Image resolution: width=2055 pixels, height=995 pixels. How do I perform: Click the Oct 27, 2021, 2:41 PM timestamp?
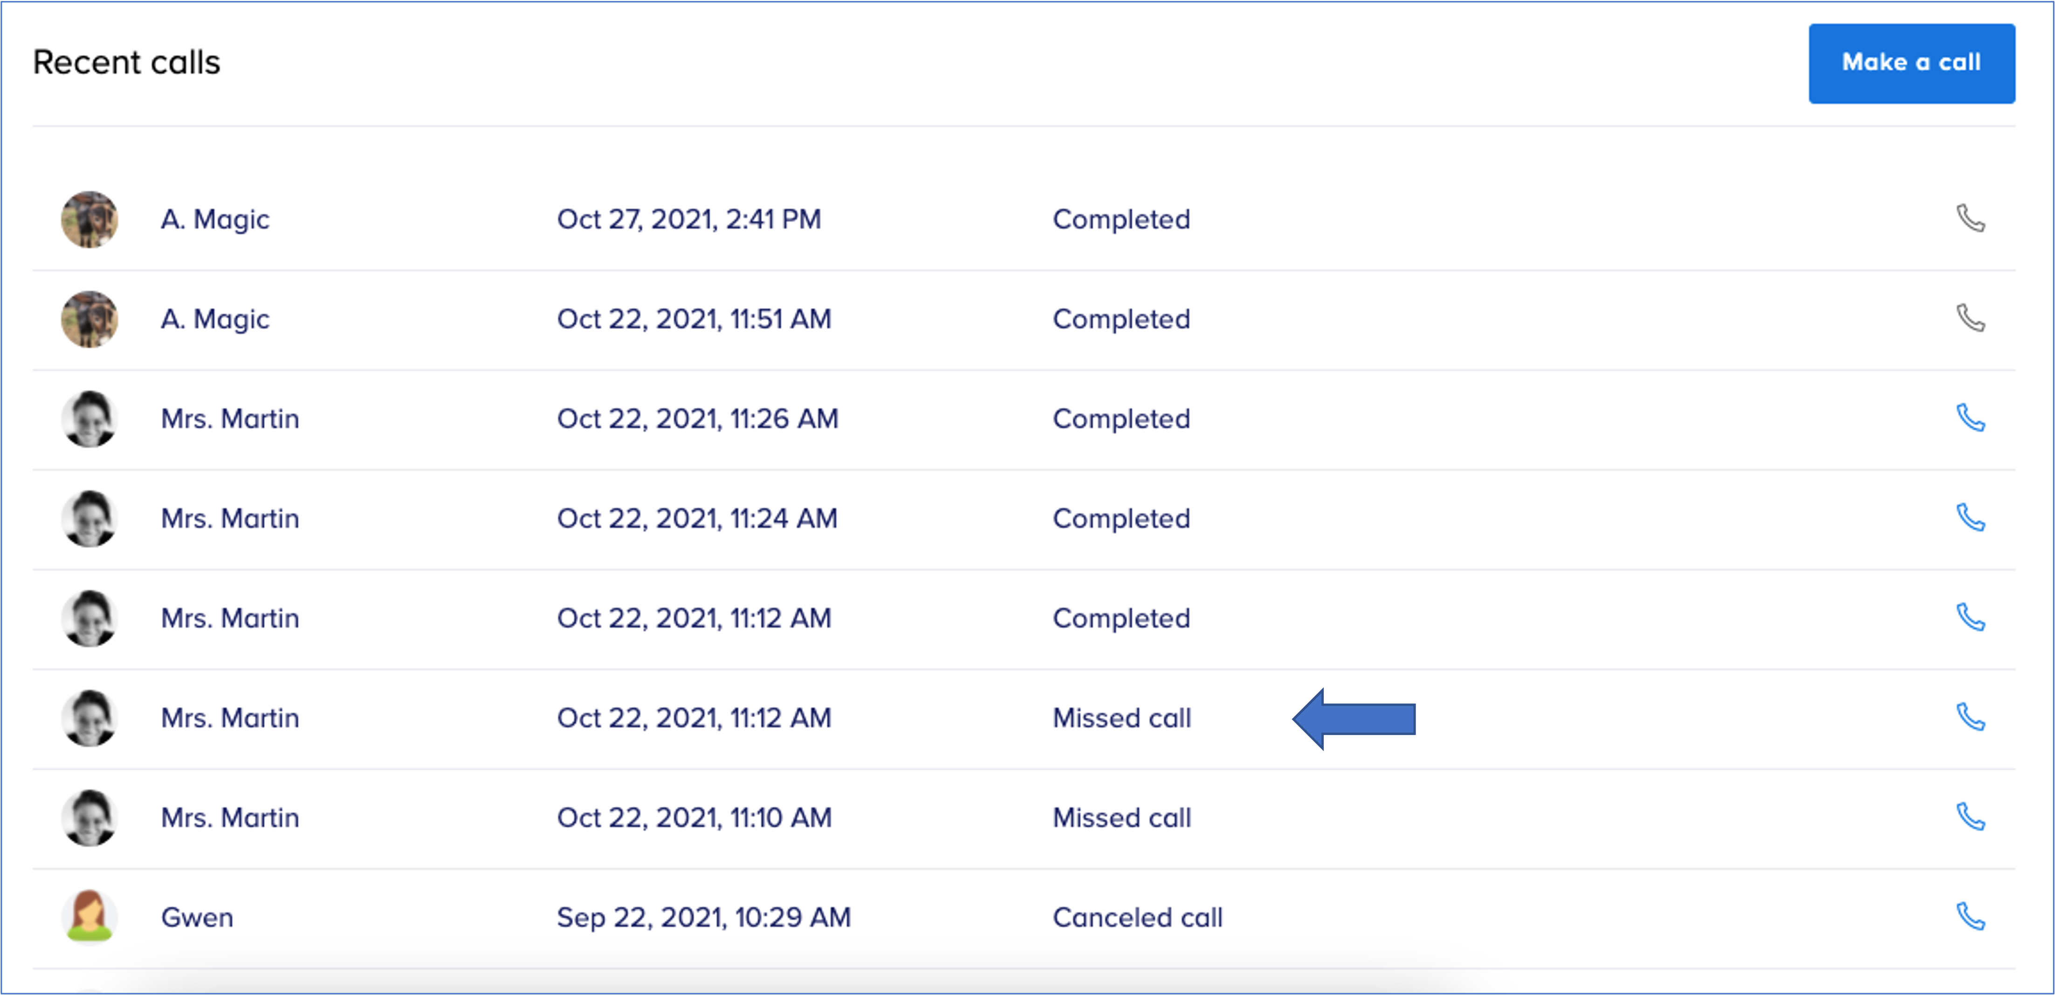[688, 220]
